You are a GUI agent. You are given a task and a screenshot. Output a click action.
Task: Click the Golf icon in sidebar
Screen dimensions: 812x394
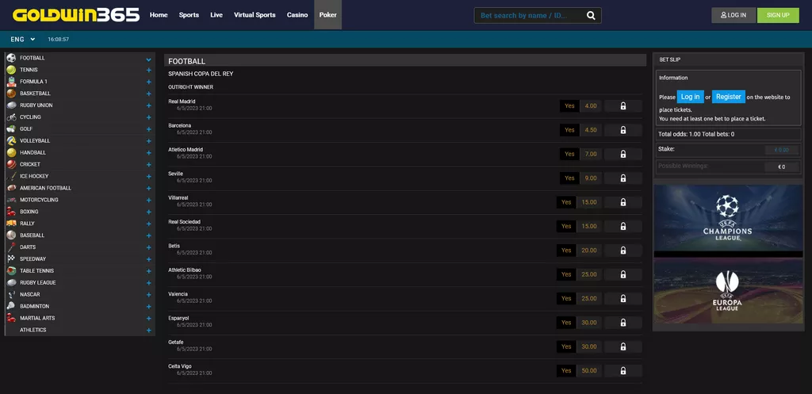coord(11,129)
